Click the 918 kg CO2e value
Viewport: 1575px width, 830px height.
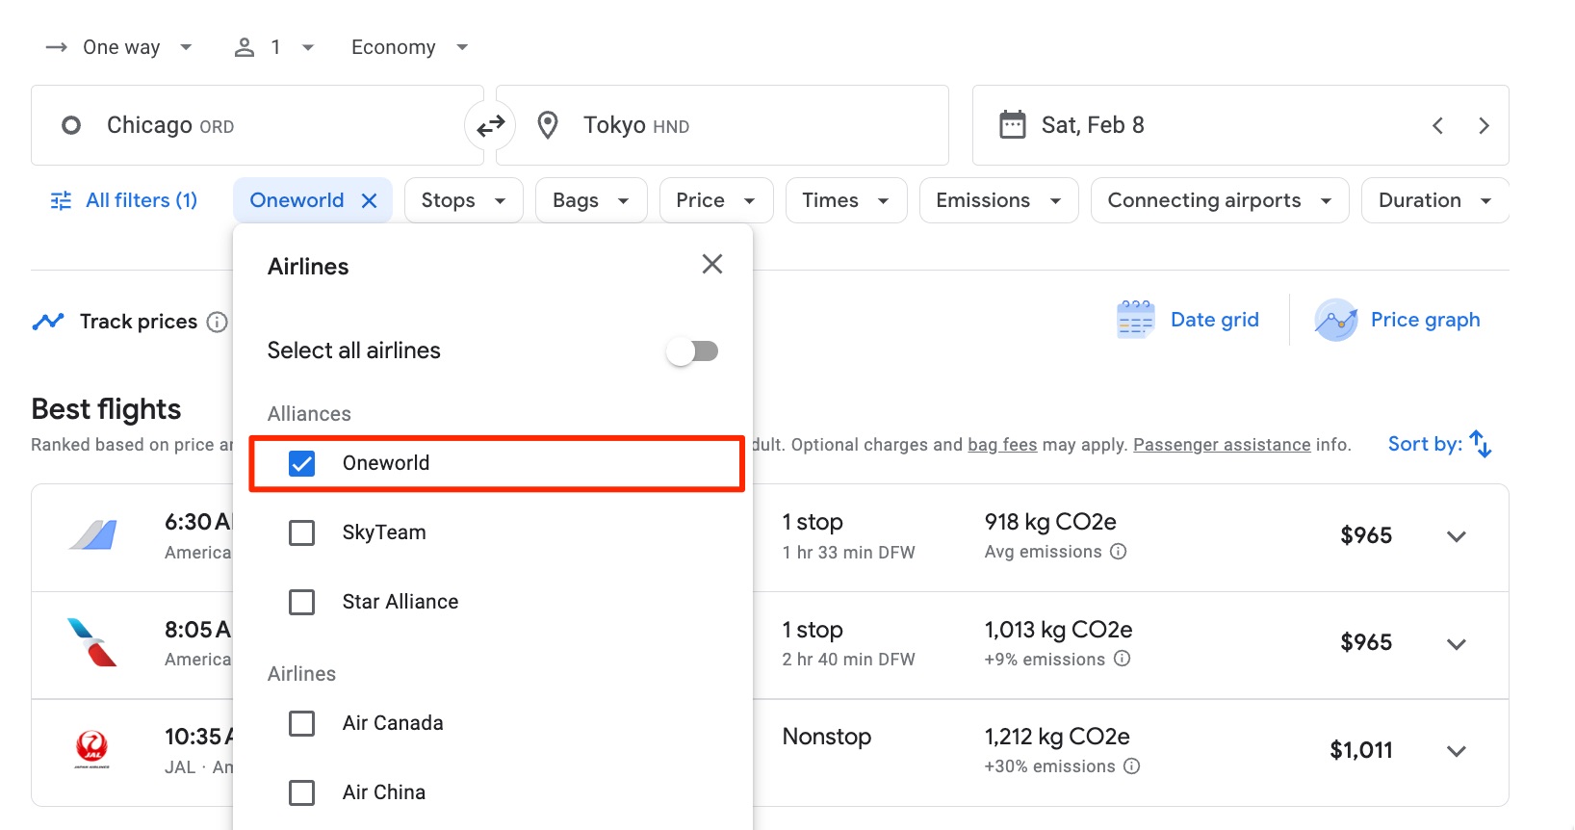[x=1050, y=522]
